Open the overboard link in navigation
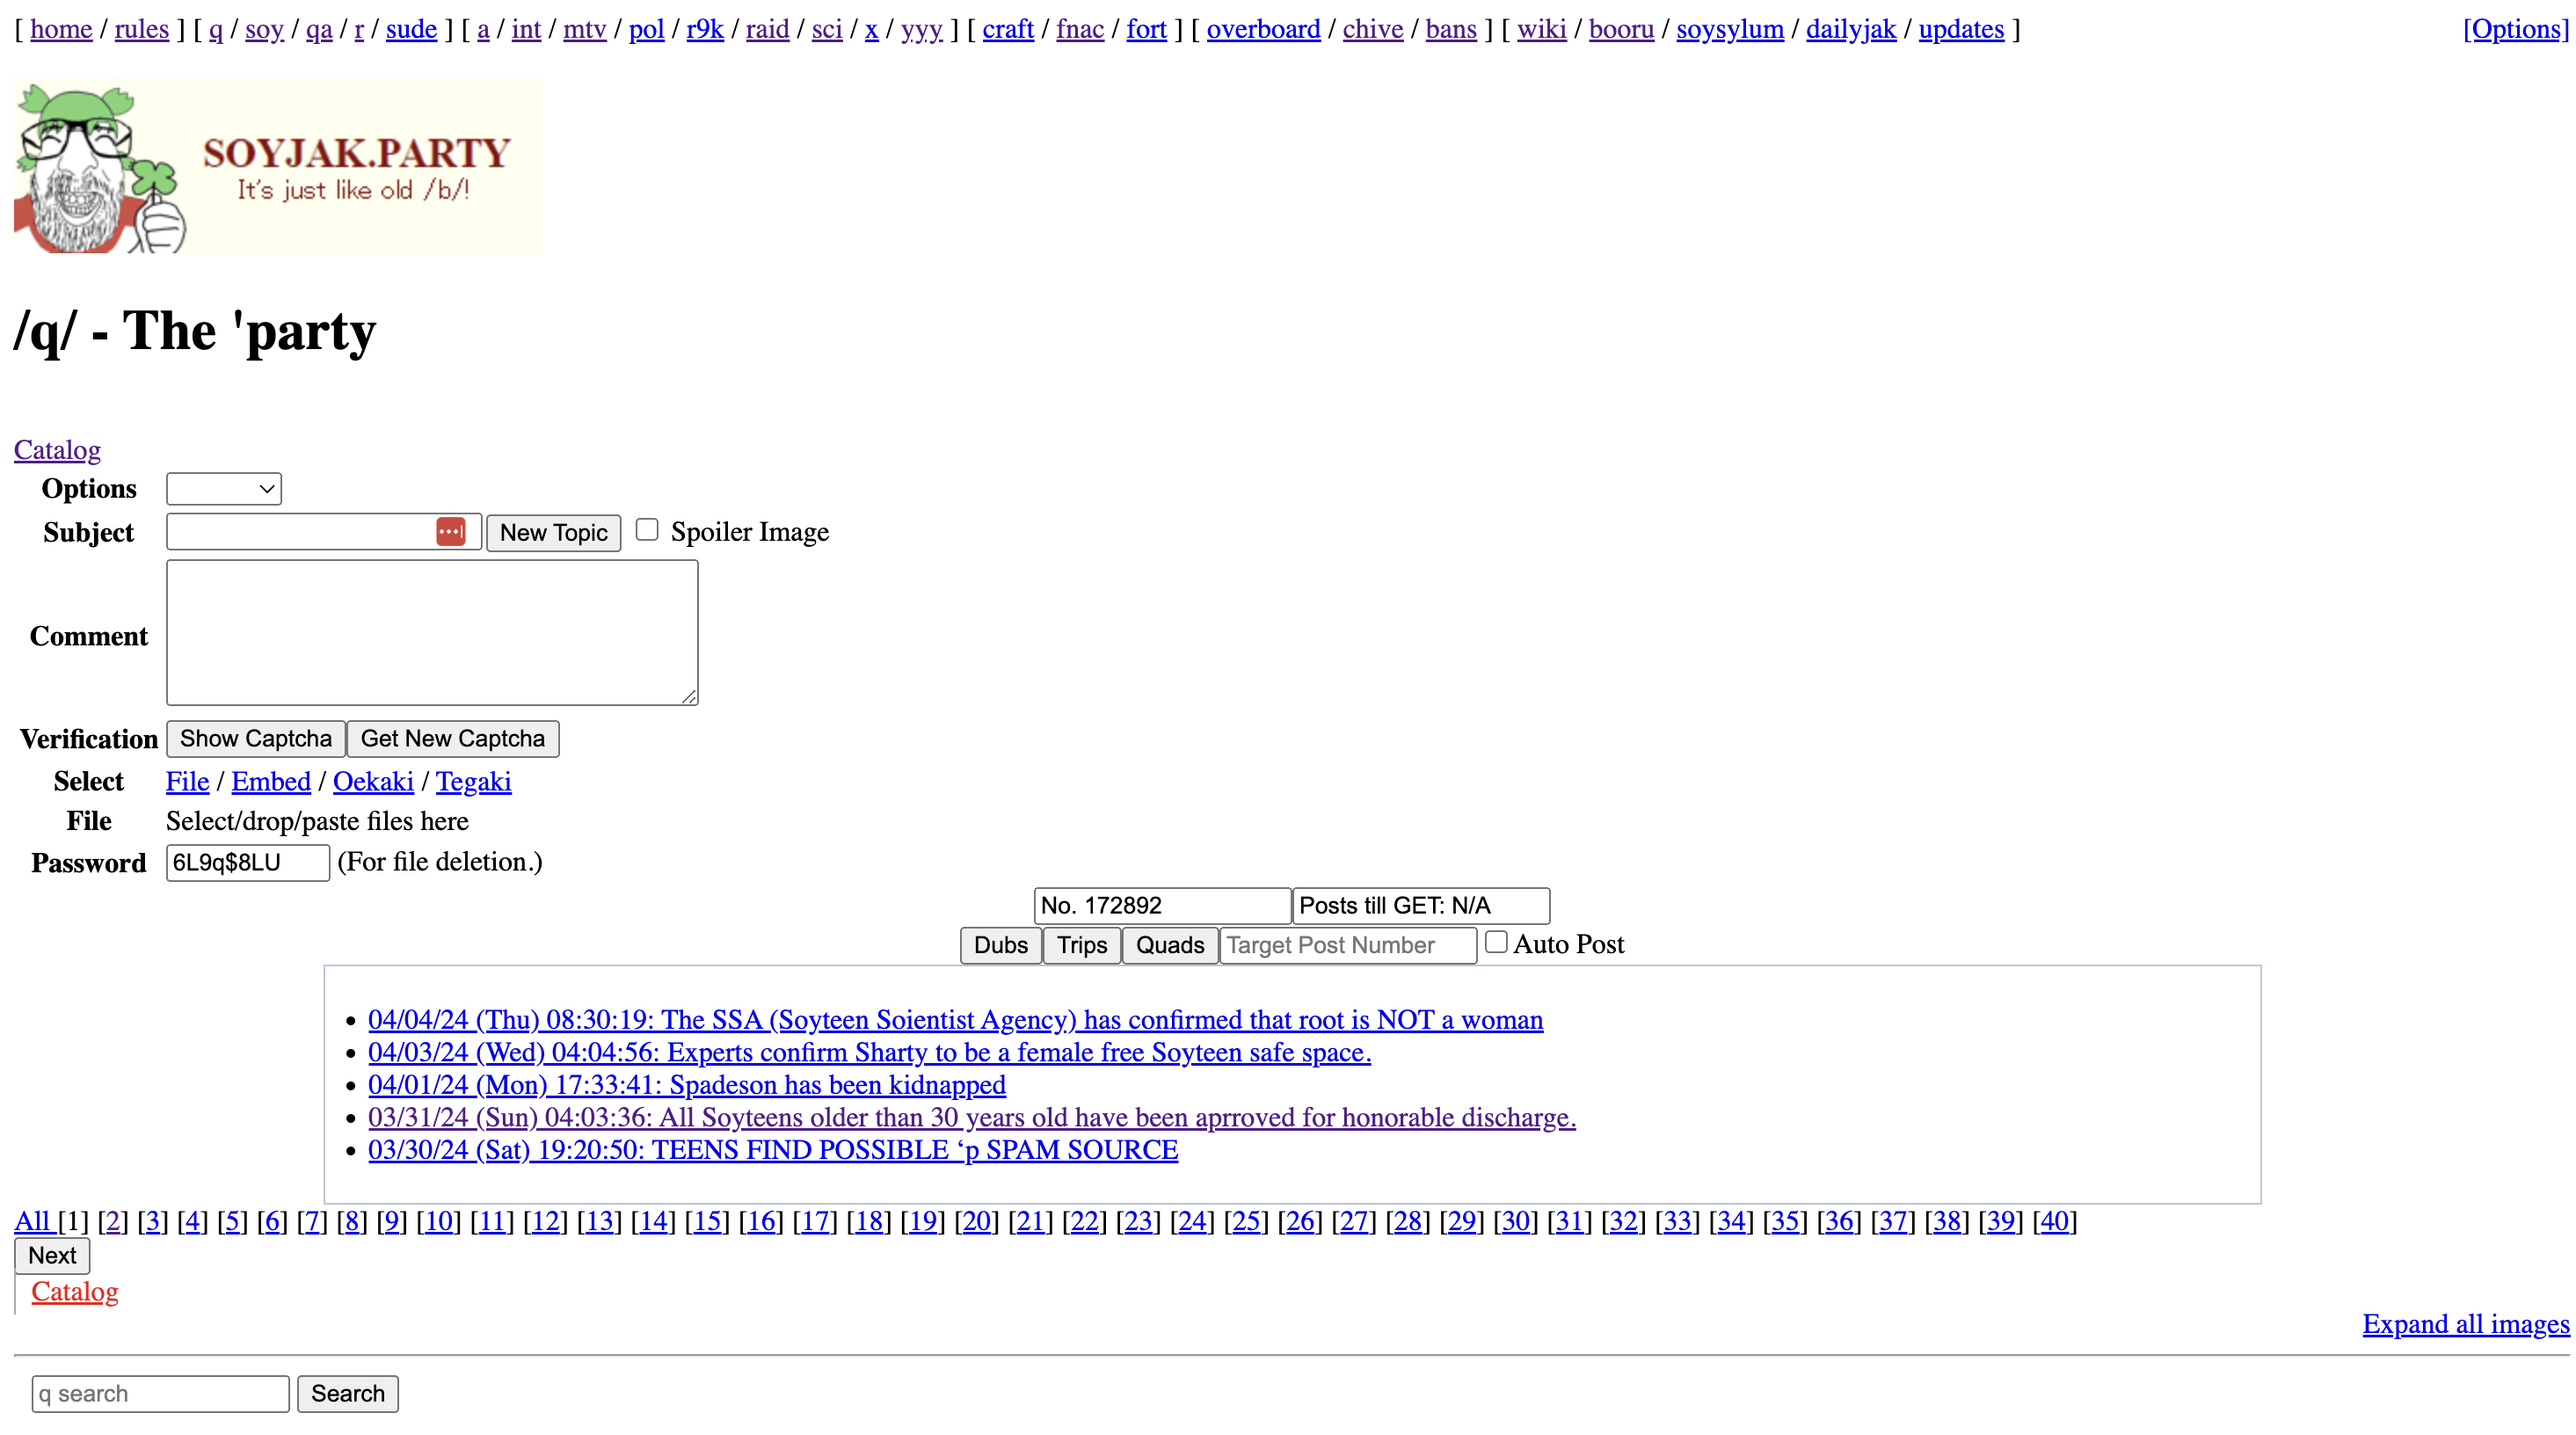Image resolution: width=2576 pixels, height=1435 pixels. coord(1263,29)
